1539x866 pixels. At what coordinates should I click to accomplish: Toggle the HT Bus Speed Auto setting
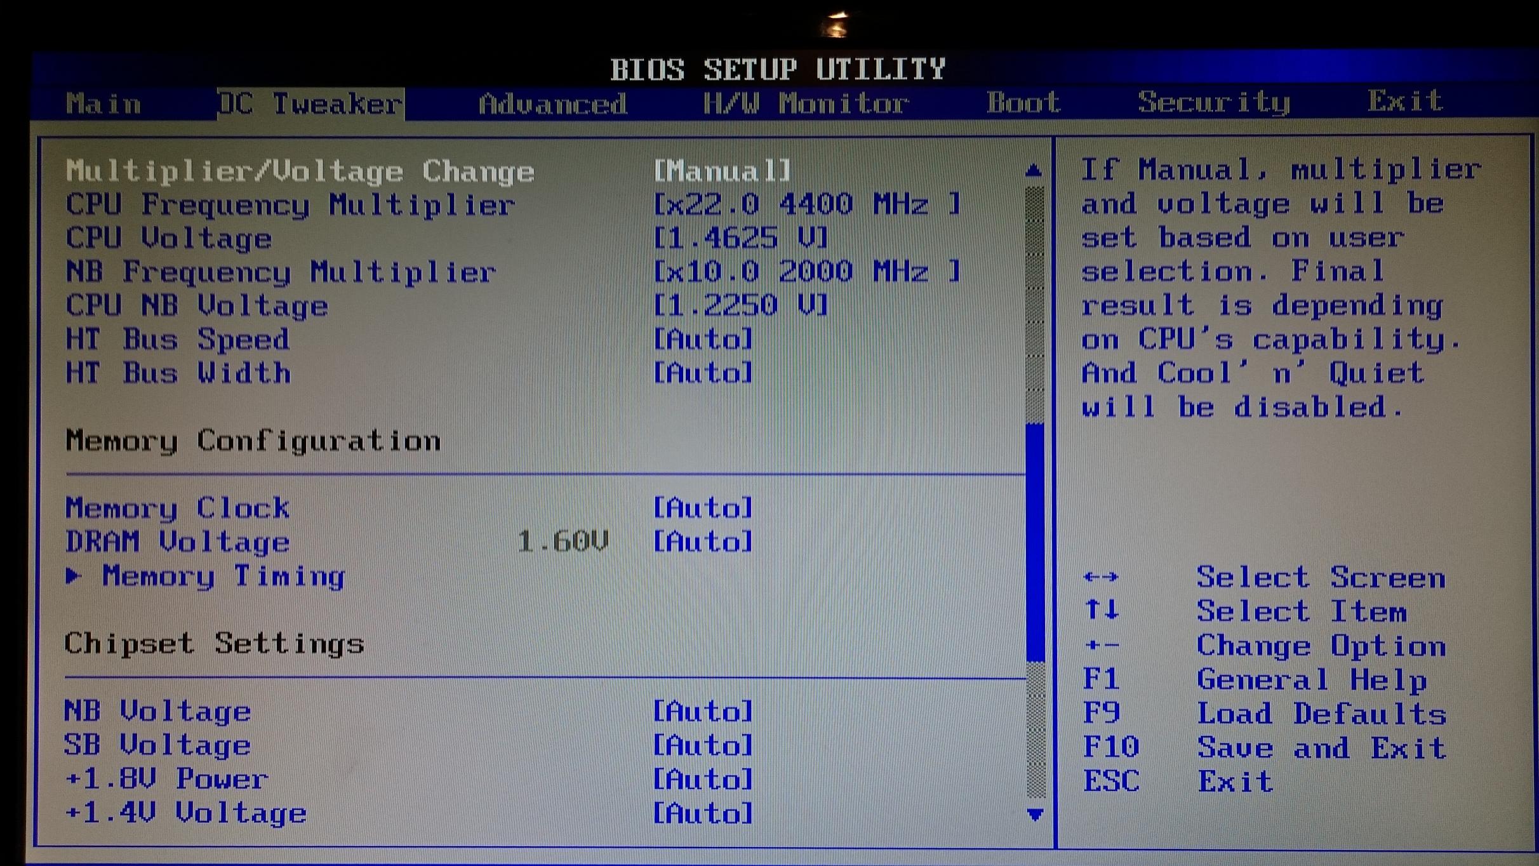(703, 339)
